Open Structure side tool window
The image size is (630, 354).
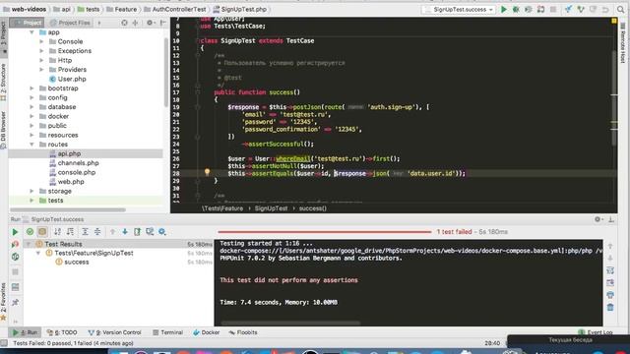pos(3,81)
